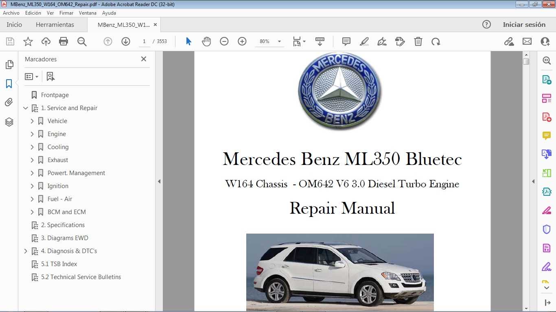This screenshot has height=312, width=556.
Task: Bookmark file with the star icon
Action: click(28, 41)
